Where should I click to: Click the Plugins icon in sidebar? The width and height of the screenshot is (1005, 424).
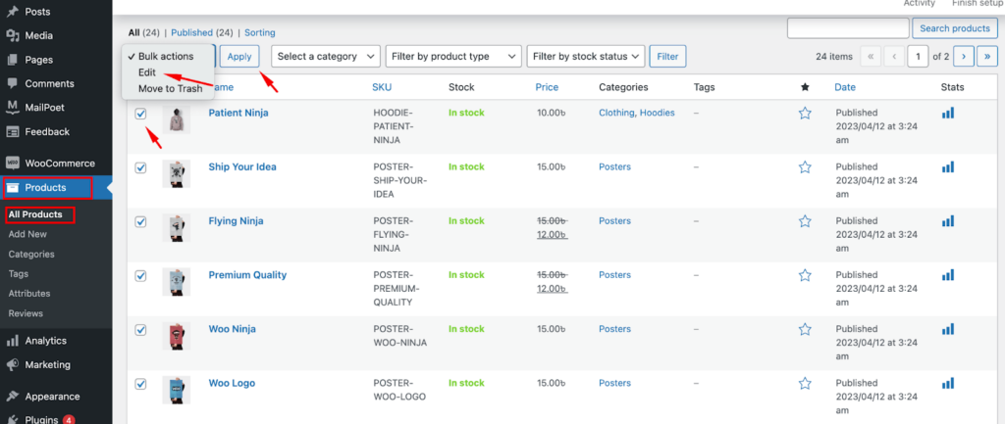(x=12, y=419)
